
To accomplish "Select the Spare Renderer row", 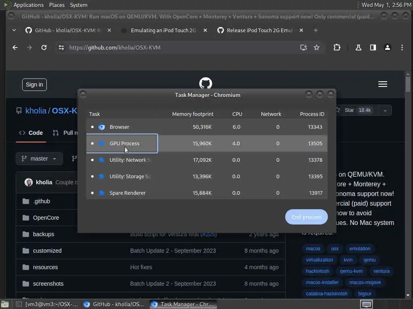I will (207, 193).
